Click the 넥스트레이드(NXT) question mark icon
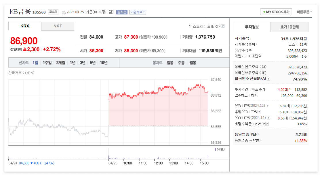 [x=222, y=26]
